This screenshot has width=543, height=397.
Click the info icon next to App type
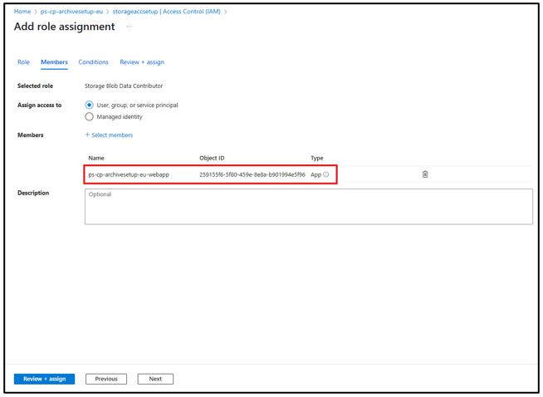point(326,174)
